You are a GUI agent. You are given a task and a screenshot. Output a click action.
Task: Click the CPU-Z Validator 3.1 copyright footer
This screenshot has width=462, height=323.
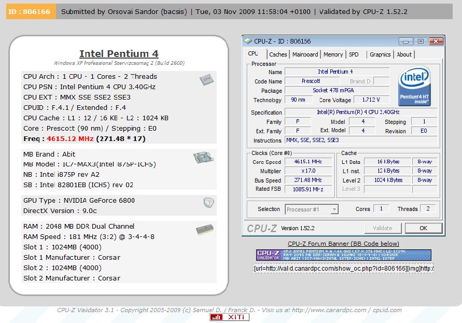pos(229,310)
